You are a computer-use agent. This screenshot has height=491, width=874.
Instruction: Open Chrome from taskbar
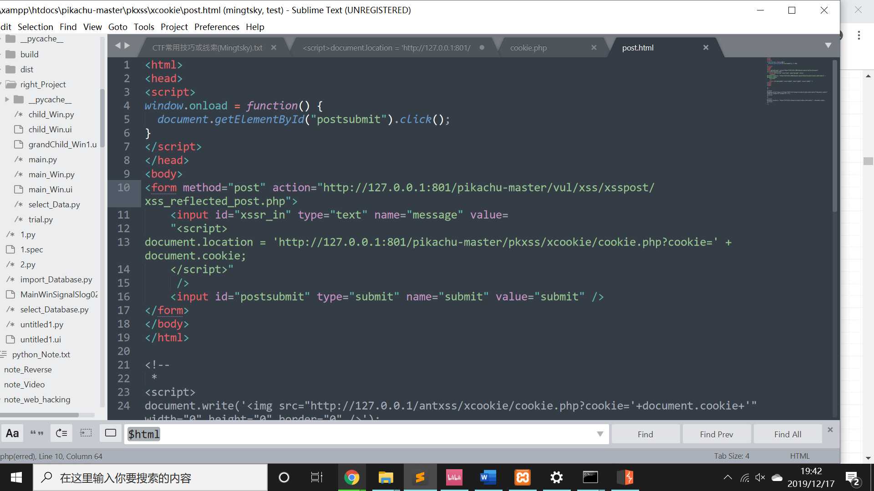351,477
